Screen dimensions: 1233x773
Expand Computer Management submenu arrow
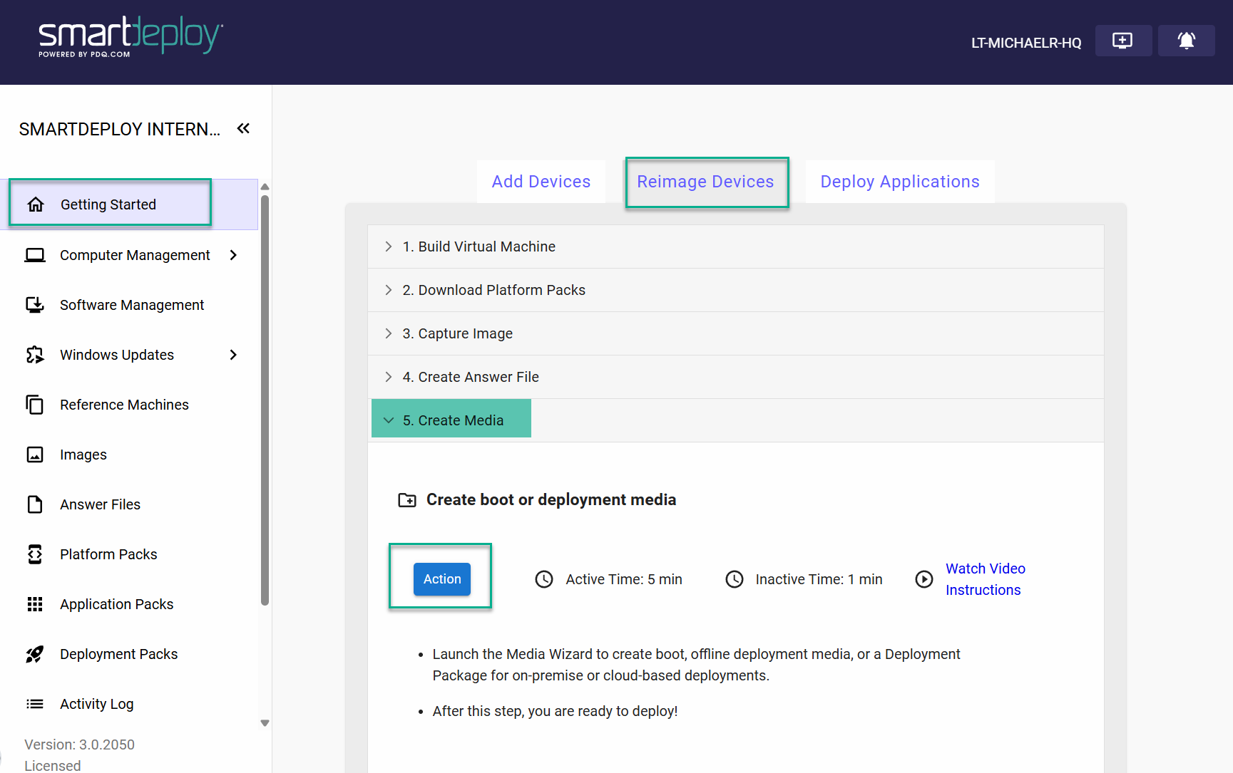(233, 255)
